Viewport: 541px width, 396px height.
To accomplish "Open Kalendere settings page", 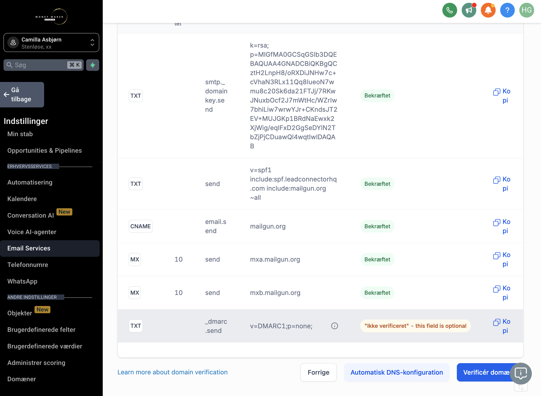I will click(x=22, y=199).
